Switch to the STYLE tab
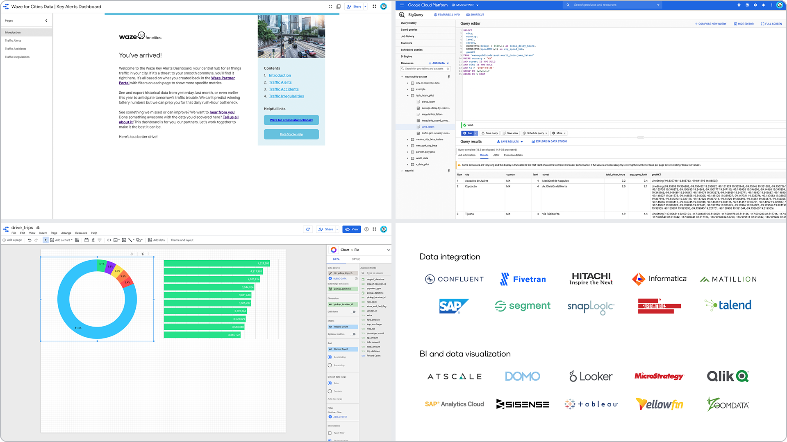 coord(356,259)
